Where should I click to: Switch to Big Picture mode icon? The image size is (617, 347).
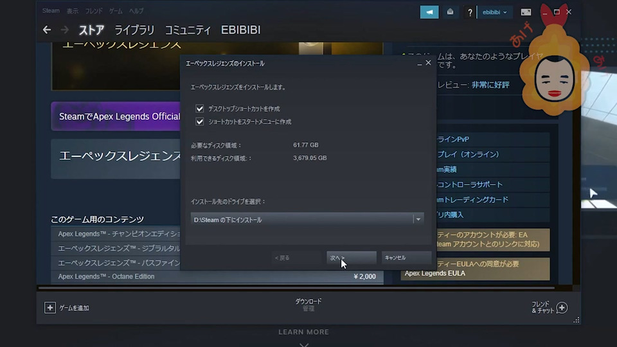pyautogui.click(x=526, y=12)
